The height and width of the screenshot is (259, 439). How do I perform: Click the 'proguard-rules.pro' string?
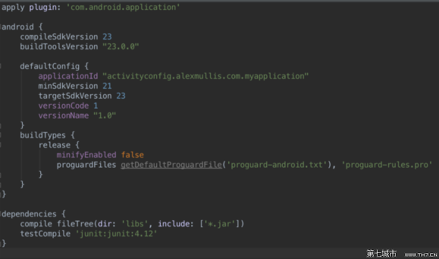387,165
